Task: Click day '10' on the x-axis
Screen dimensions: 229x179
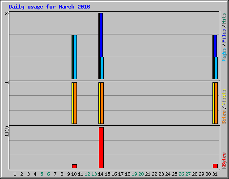Action: pos(74,174)
